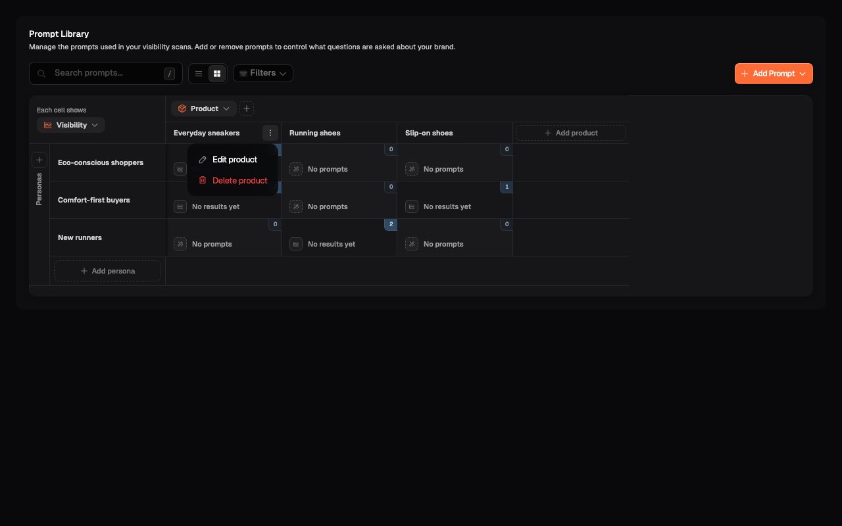Click the count badge 1 in Comfort-first Slip-on cell

507,187
